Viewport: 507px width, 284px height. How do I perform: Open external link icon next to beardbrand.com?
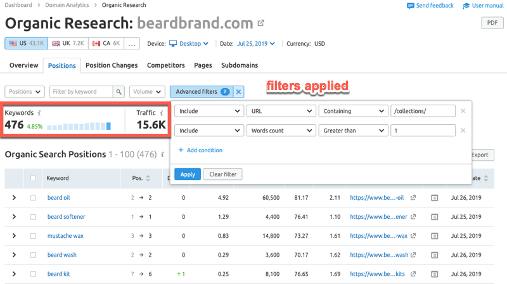[260, 24]
